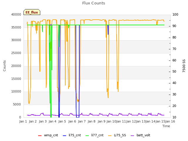
Task: Toggle the wmp_cnt legend entry
Action: pyautogui.click(x=48, y=135)
